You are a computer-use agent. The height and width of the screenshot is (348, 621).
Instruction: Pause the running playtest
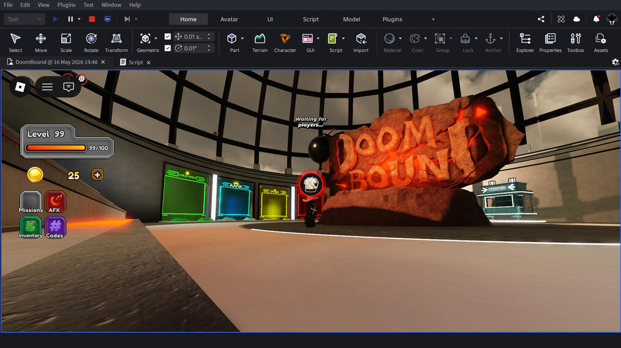tap(70, 19)
